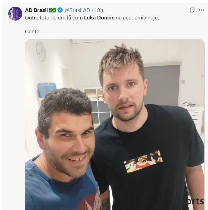The width and height of the screenshot is (208, 210).
Task: Click the Grok explain-post icon
Action: pos(192,10)
